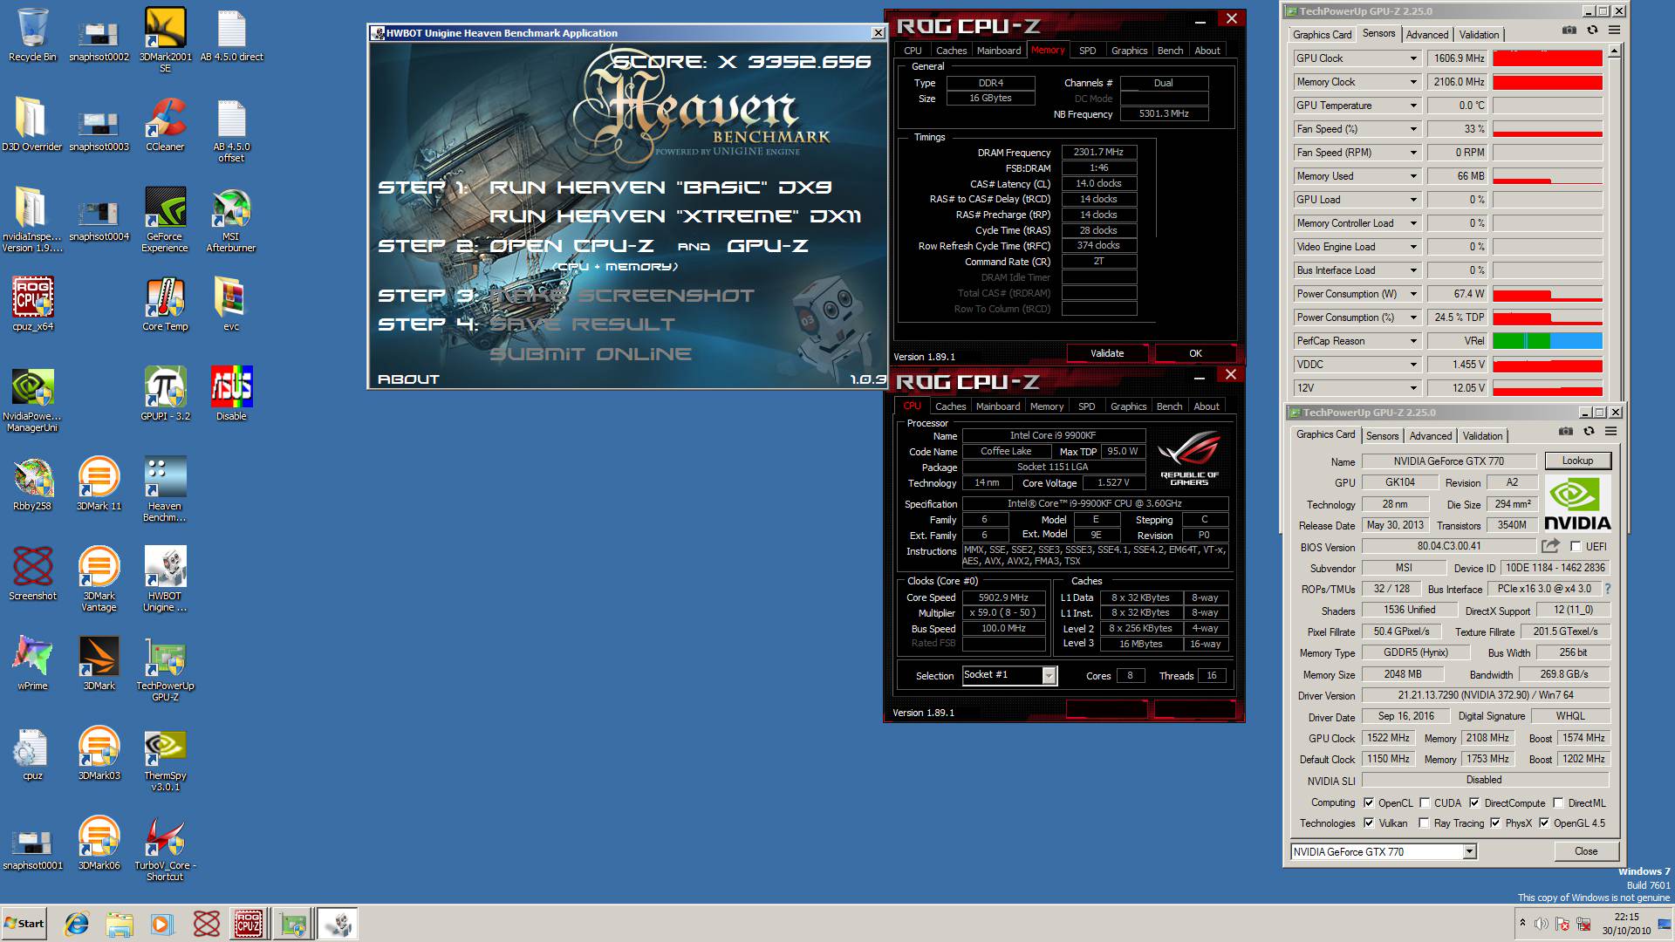Expand VDDC sensor dropdown
1675x942 pixels.
[1413, 365]
